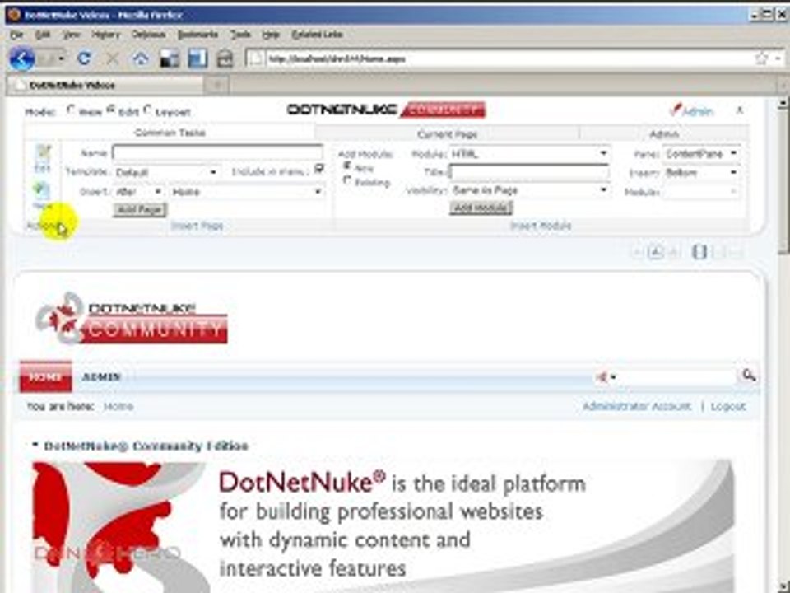The width and height of the screenshot is (790, 593).
Task: Open the History menu
Action: pos(106,35)
